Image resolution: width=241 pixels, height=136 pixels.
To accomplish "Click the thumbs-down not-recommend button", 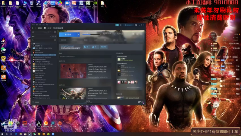I will 95,47.
